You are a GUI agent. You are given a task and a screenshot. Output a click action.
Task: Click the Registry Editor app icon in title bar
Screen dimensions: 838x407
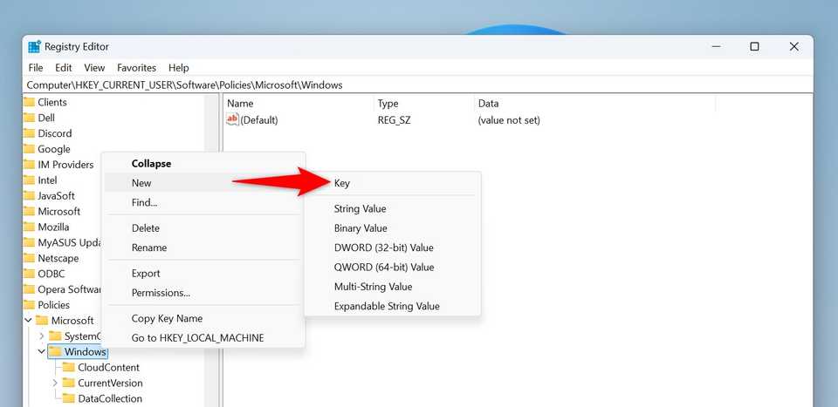[x=34, y=47]
